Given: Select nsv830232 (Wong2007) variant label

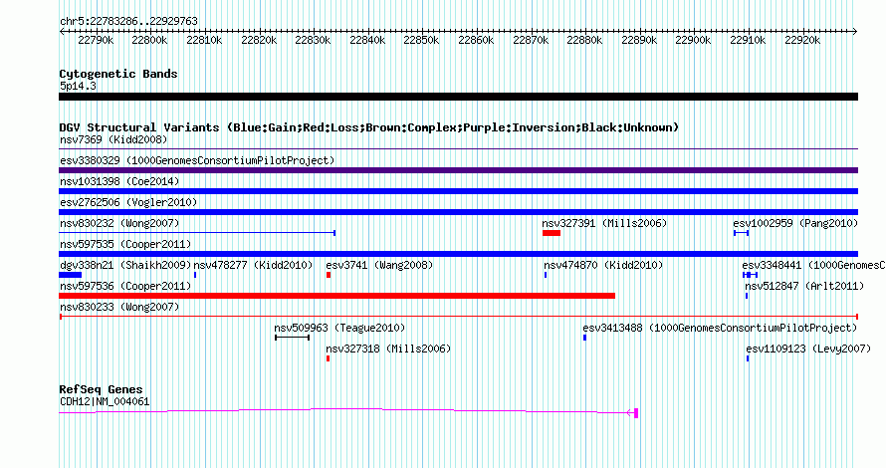Looking at the screenshot, I should tap(119, 223).
